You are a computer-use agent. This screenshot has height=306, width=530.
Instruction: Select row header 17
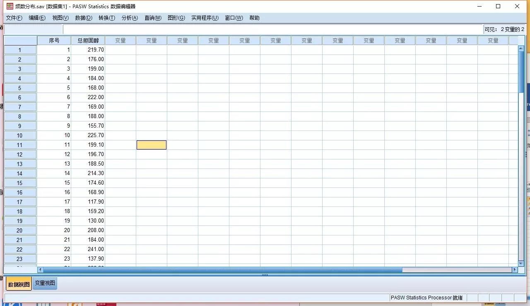[20, 202]
